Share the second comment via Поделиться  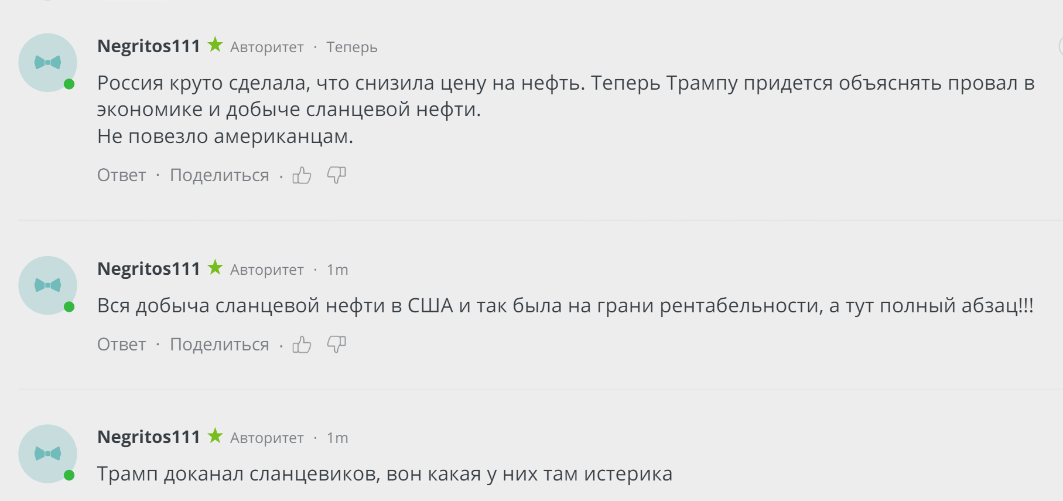[219, 345]
